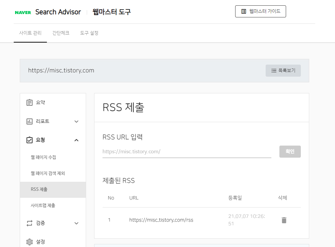335x247 pixels.
Task: Open the 웹마스터 가이드 button
Action: click(x=260, y=11)
